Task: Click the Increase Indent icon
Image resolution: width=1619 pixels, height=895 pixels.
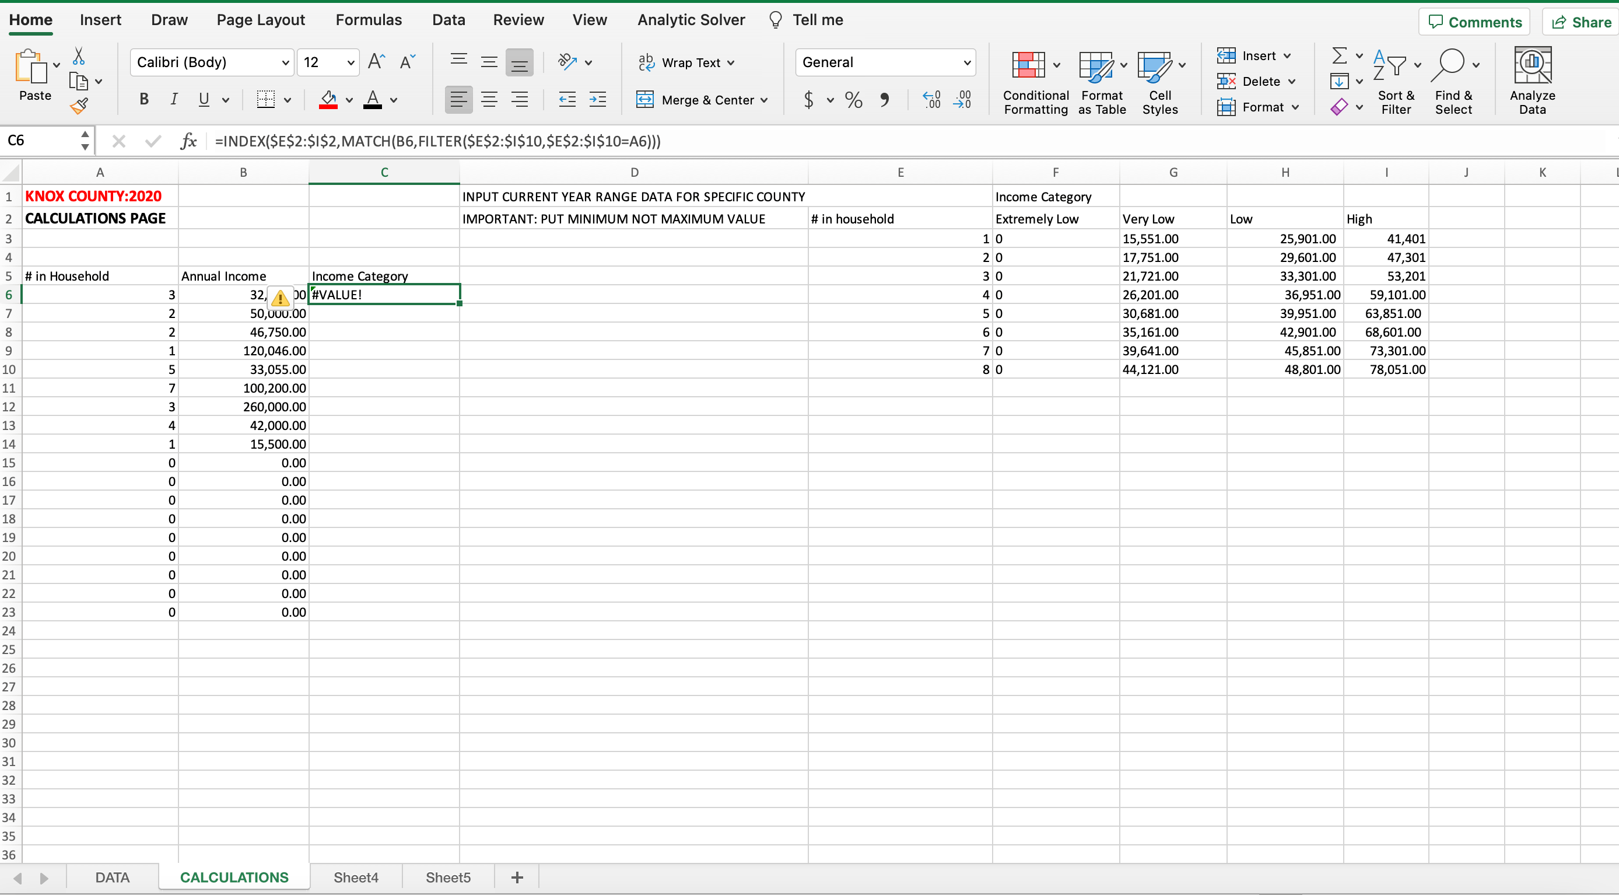Action: point(597,99)
